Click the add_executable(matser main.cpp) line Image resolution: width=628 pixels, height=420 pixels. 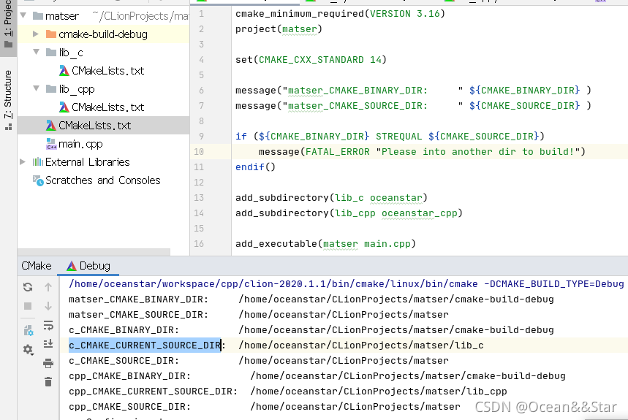pyautogui.click(x=325, y=244)
